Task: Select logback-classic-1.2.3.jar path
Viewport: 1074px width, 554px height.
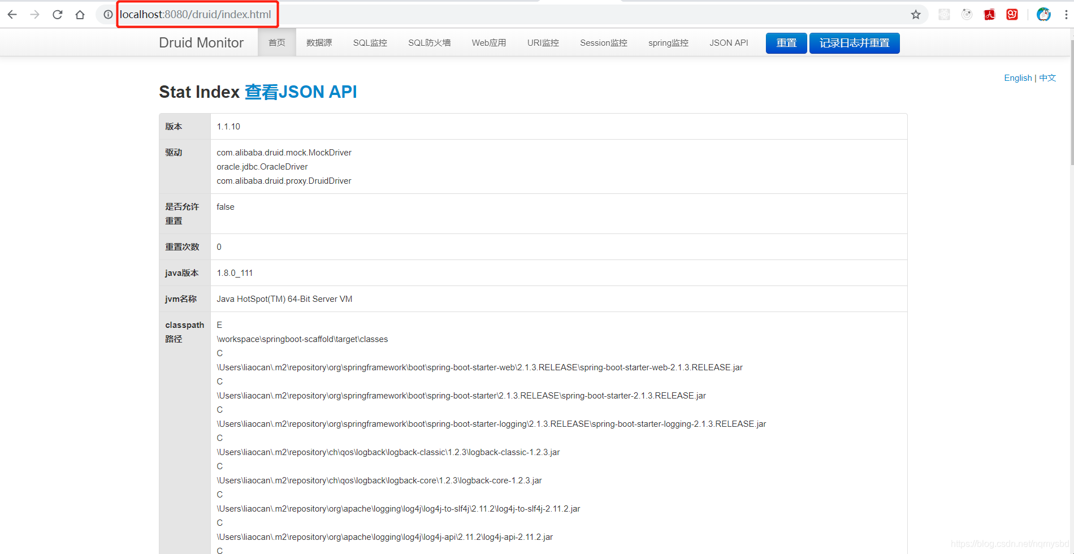Action: pos(388,452)
